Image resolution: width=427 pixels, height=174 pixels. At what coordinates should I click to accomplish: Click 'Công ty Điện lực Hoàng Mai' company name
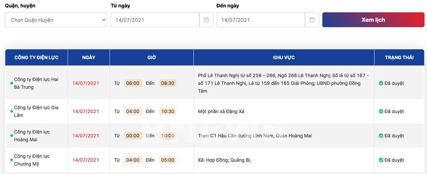[32, 136]
